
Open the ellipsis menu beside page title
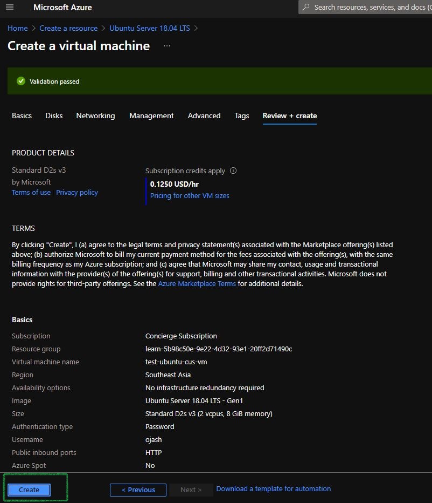[x=167, y=46]
